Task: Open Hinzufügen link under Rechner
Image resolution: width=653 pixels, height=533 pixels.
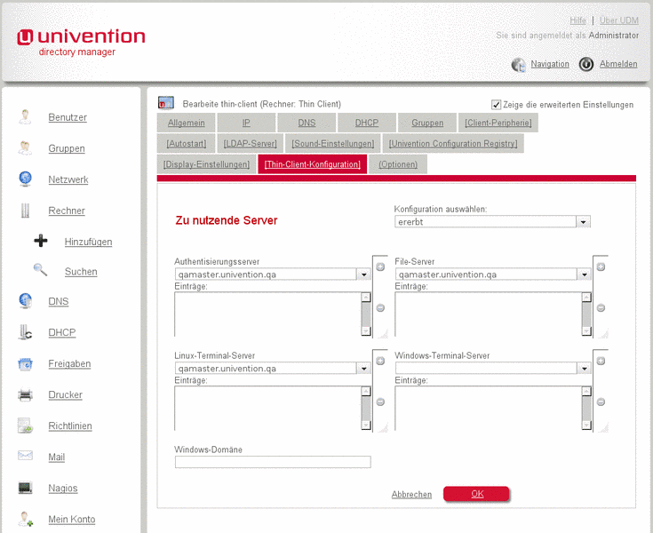Action: click(88, 242)
